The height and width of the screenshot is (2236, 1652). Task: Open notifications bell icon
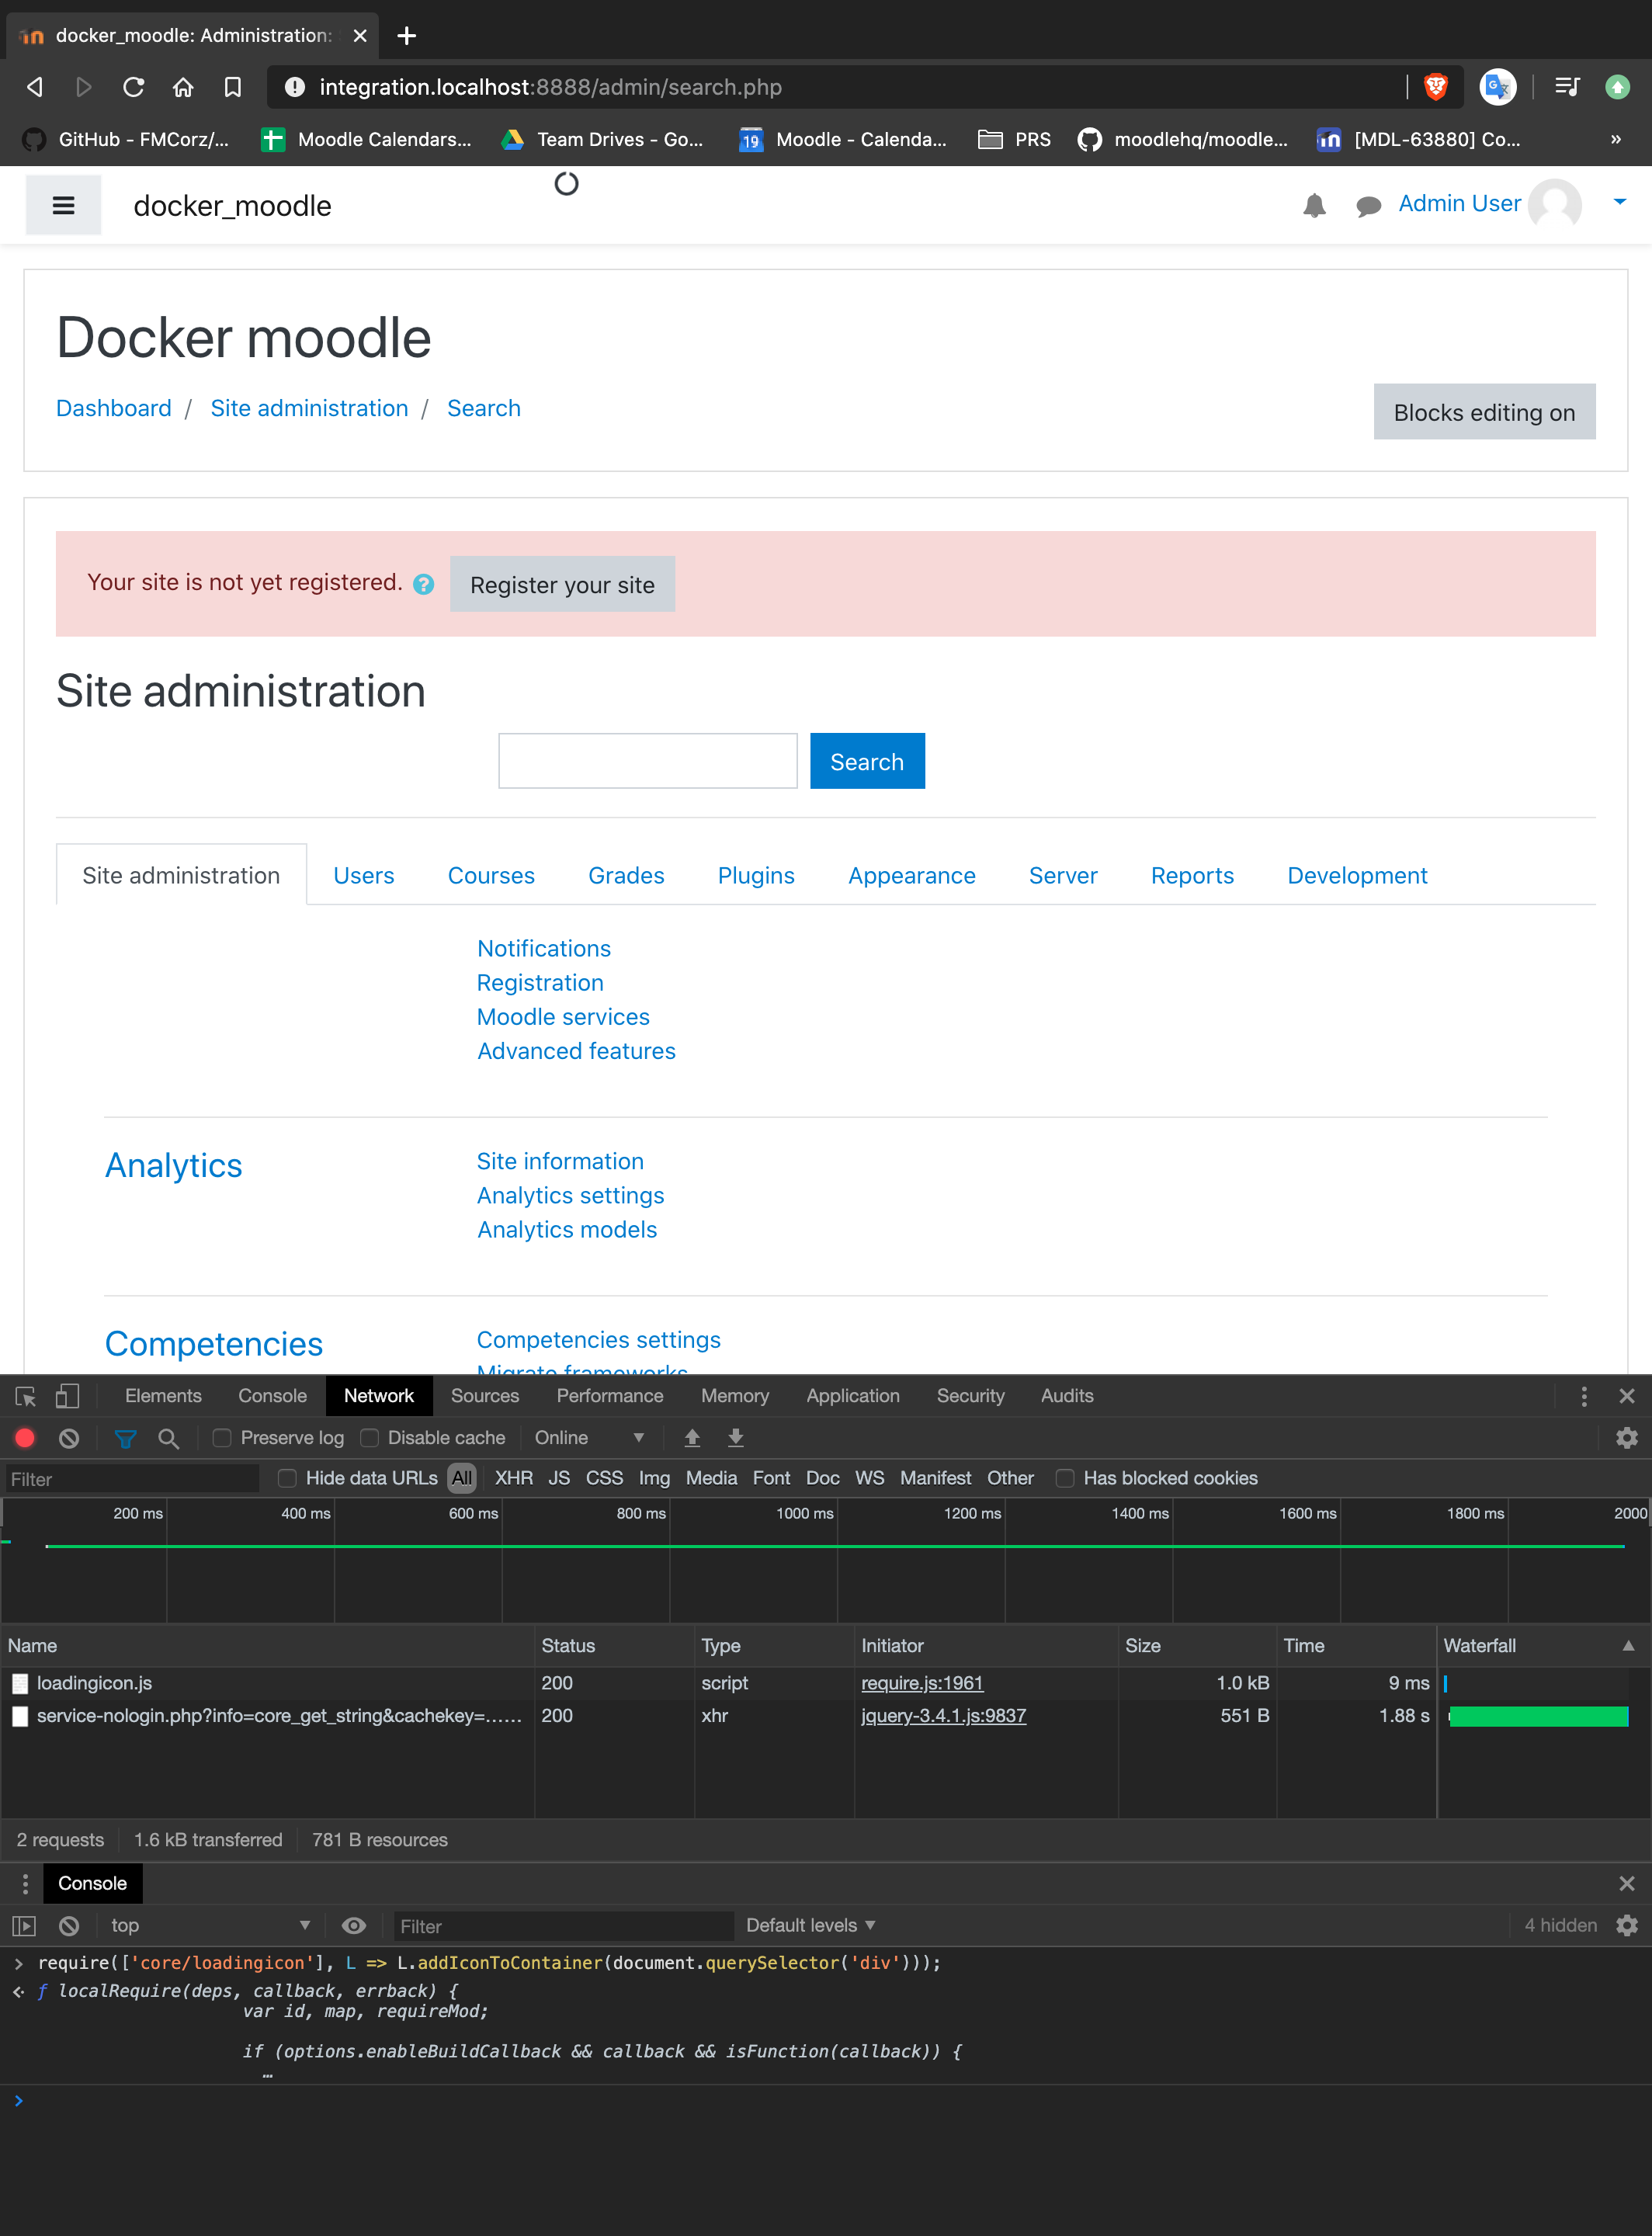coord(1314,205)
